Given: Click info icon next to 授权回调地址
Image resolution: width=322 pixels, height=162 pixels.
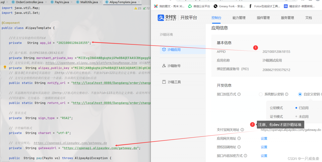Looking at the screenshot, I should click(239, 147).
